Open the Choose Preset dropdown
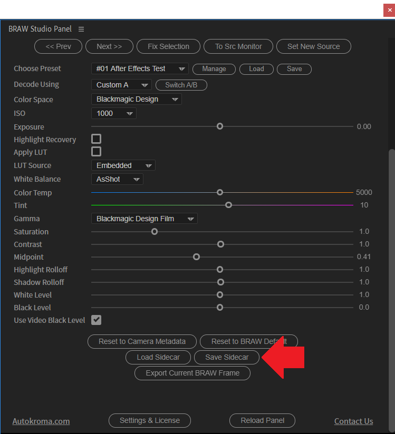This screenshot has width=395, height=434. tap(140, 68)
